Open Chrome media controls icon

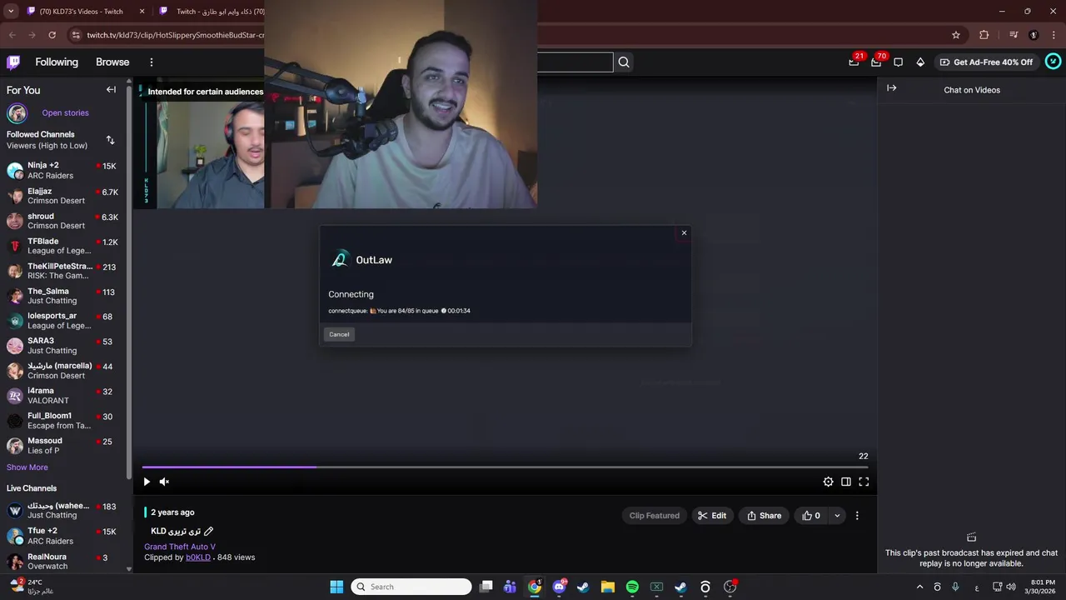coord(1014,35)
